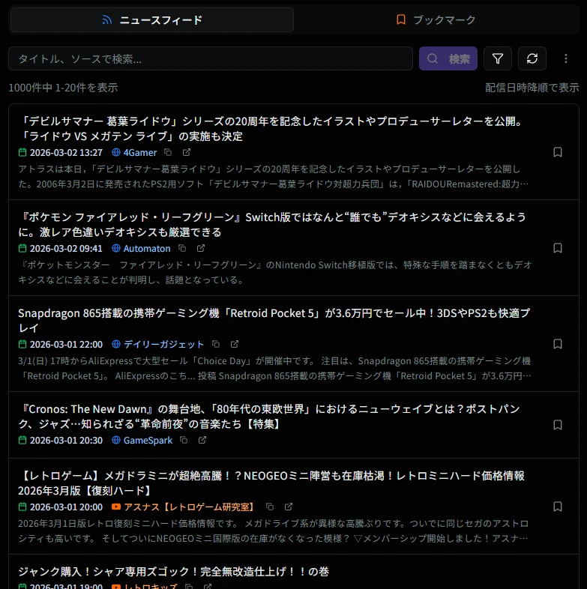This screenshot has width=587, height=589.
Task: Open article title ジャンク購入！シャア専用ズゴック
Action: [174, 571]
